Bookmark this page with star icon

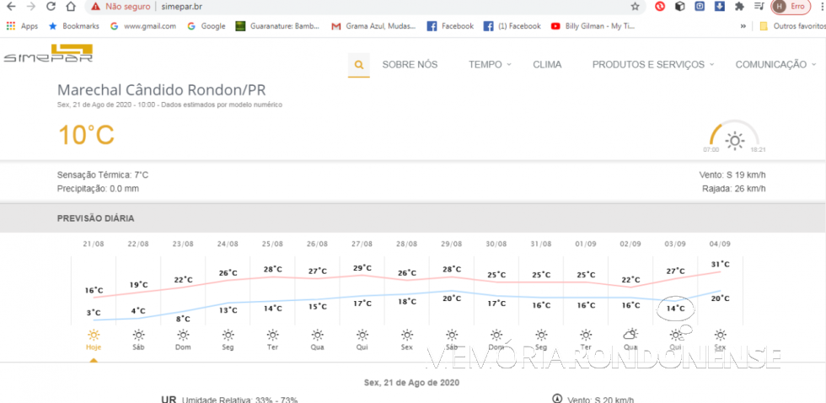635,7
